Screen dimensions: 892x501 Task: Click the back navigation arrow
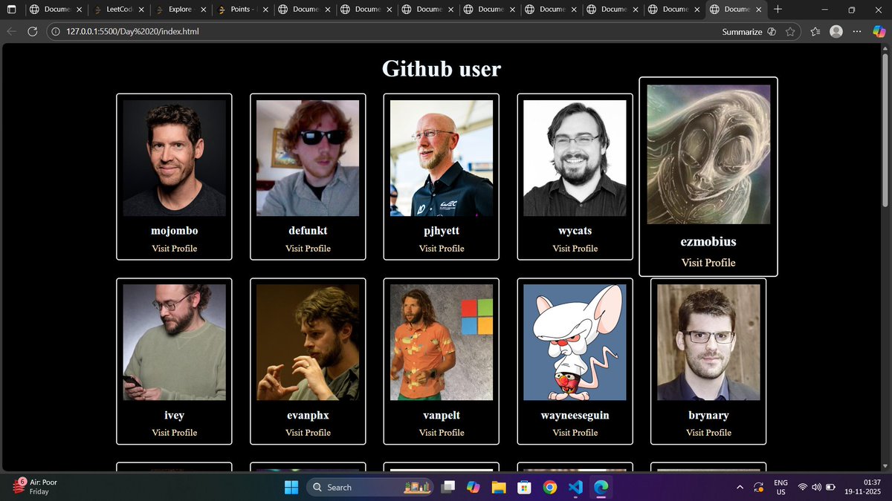point(12,31)
